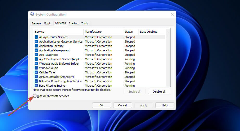Select the AppX Deployment Service name

click(x=61, y=59)
